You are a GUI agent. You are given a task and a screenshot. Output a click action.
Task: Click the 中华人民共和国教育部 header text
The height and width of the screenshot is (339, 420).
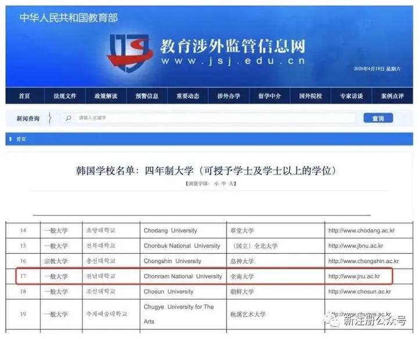pyautogui.click(x=69, y=17)
